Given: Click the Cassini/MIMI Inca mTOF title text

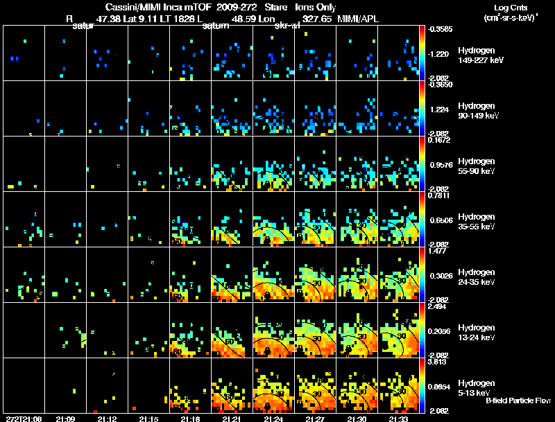Looking at the screenshot, I should coord(158,7).
